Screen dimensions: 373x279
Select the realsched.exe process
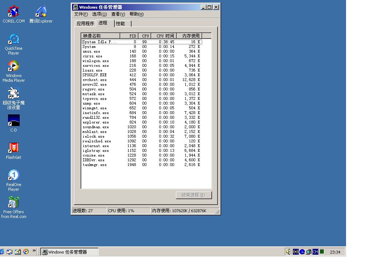pos(142,141)
